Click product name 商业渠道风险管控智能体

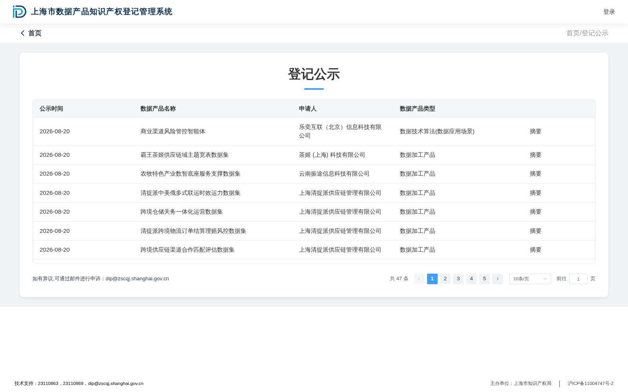pos(173,131)
